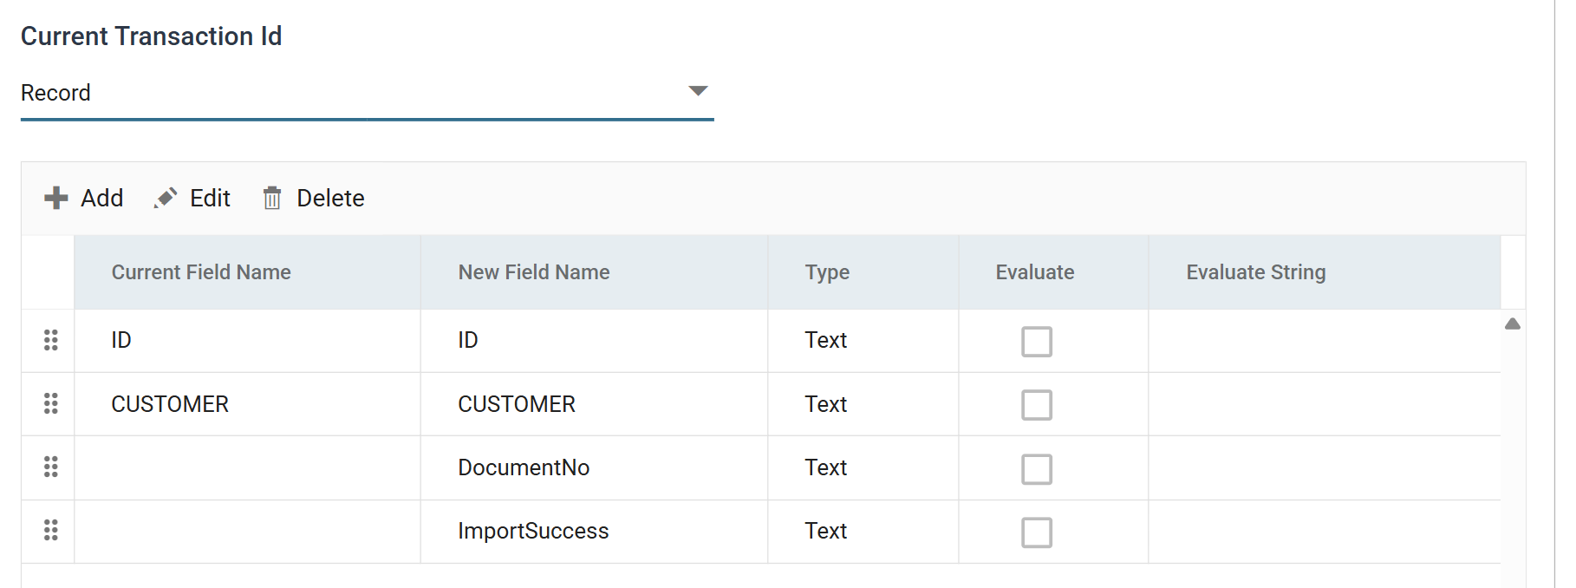Viewport: 1576px width, 588px height.
Task: Tick the Evaluate checkbox for DocumentNo
Action: (x=1037, y=469)
